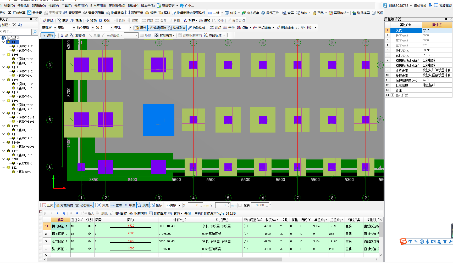The image size is (453, 263).
Task: Select the 旋转 (rotate) tool
Action: [x=104, y=20]
